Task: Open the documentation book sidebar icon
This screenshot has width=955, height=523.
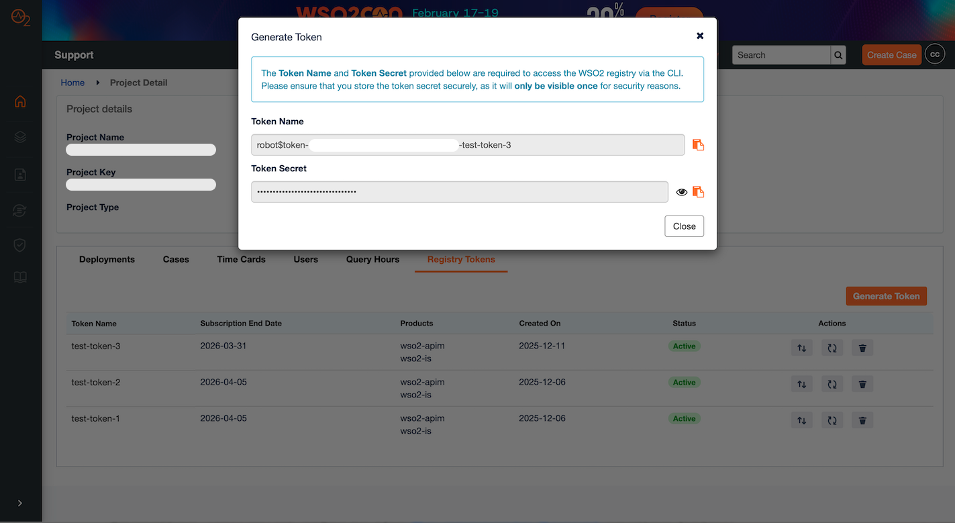Action: coord(20,277)
